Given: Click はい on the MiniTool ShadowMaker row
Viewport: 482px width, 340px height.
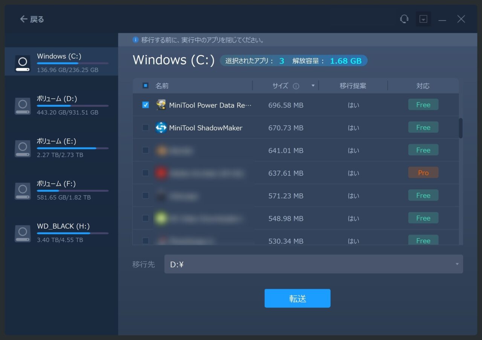Looking at the screenshot, I should 353,128.
